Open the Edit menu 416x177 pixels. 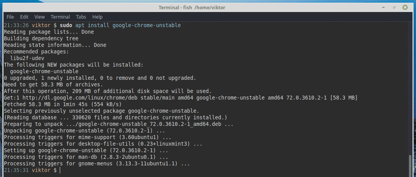tap(24, 17)
